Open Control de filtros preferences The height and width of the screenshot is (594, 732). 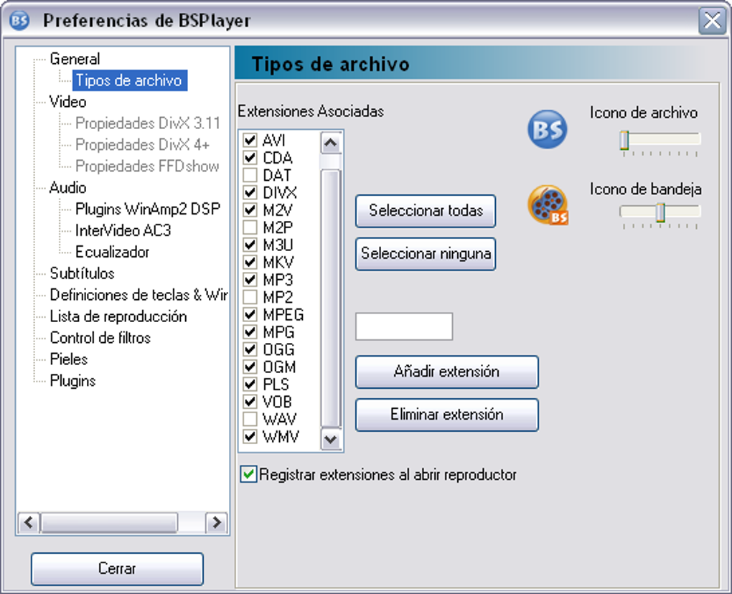point(100,338)
